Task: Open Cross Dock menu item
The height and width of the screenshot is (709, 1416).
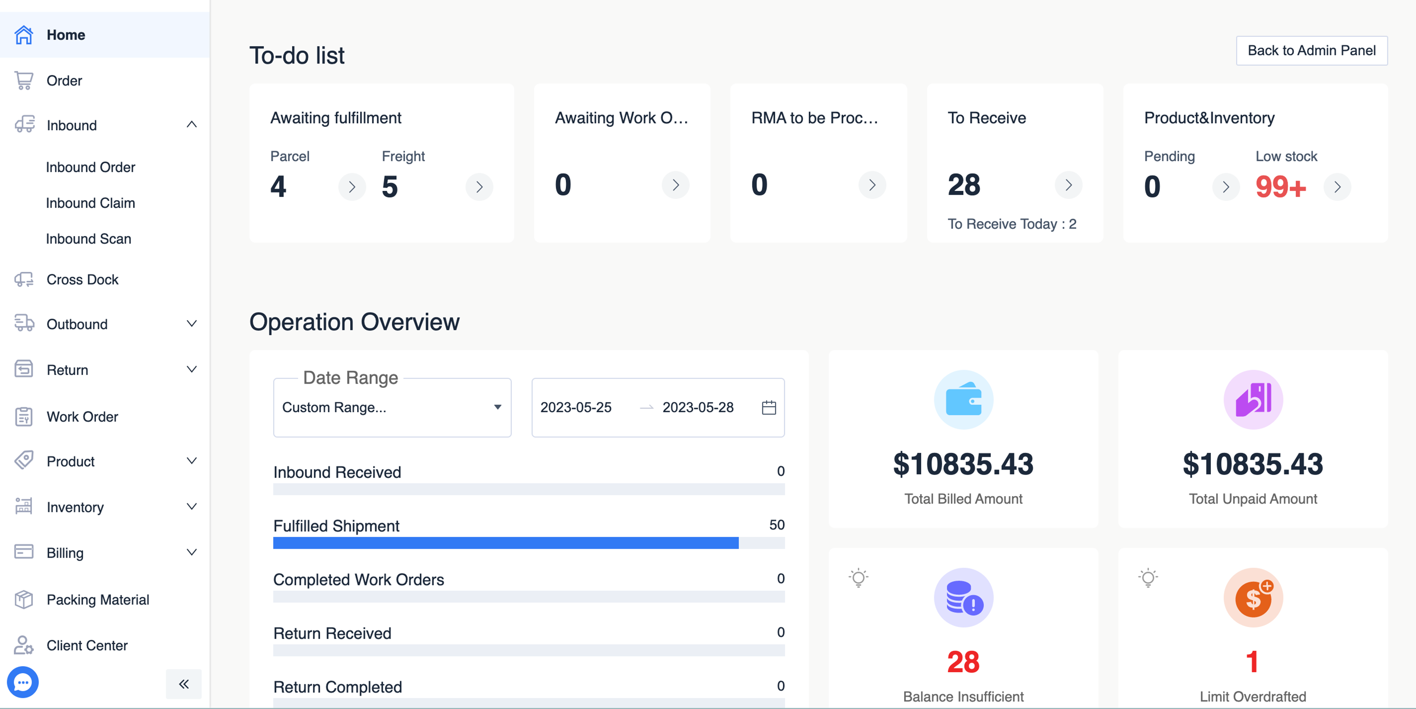Action: [x=105, y=280]
